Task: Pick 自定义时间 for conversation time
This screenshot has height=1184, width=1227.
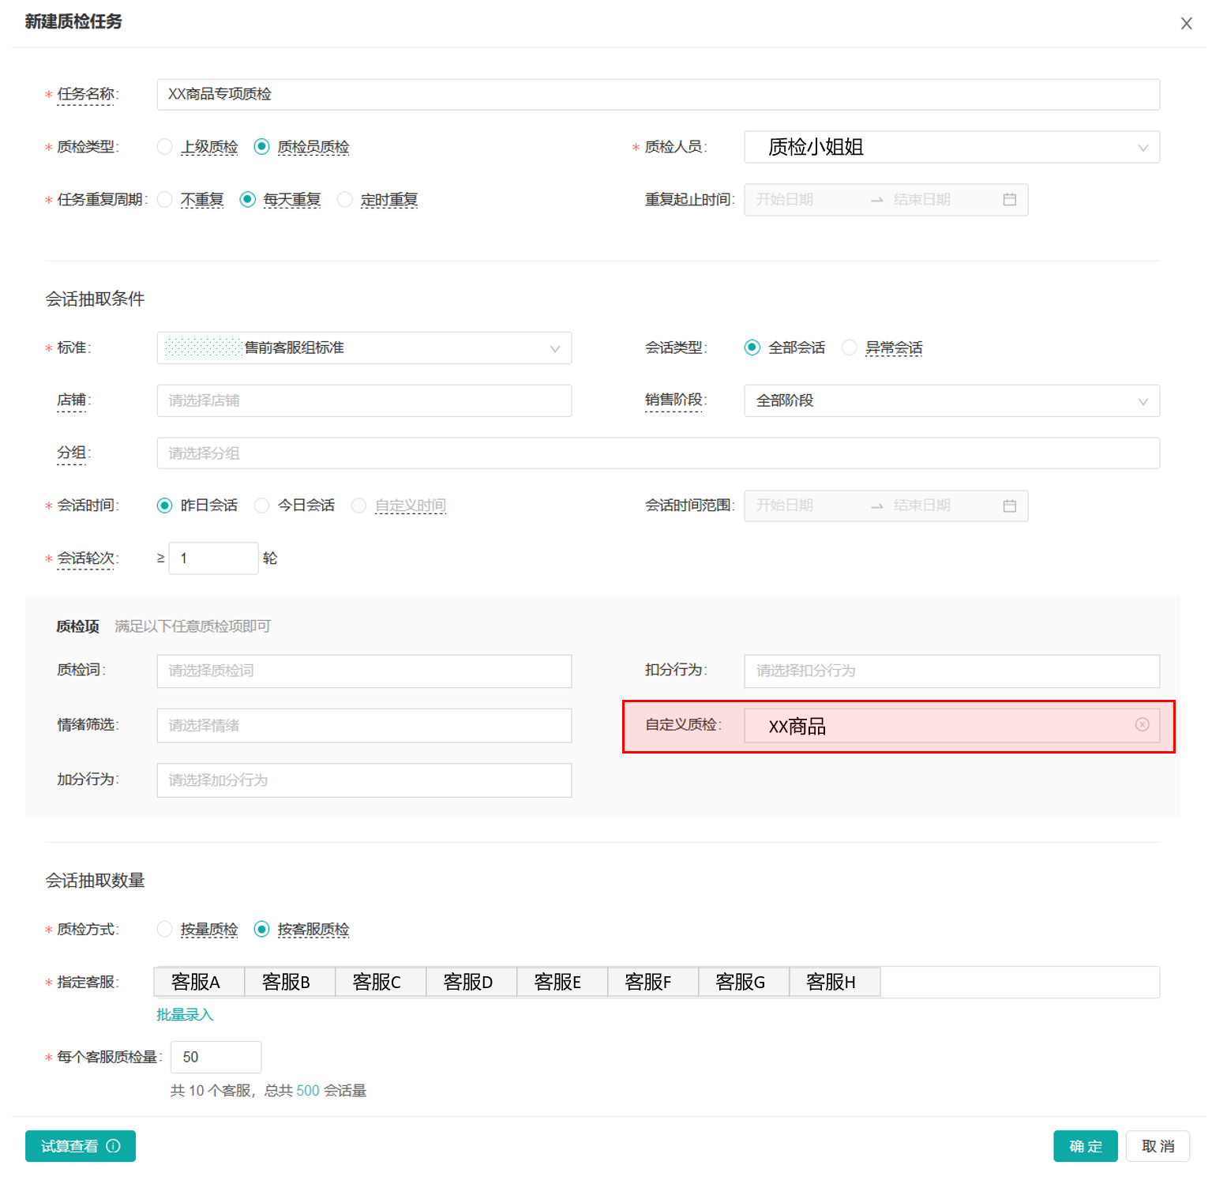Action: 358,506
